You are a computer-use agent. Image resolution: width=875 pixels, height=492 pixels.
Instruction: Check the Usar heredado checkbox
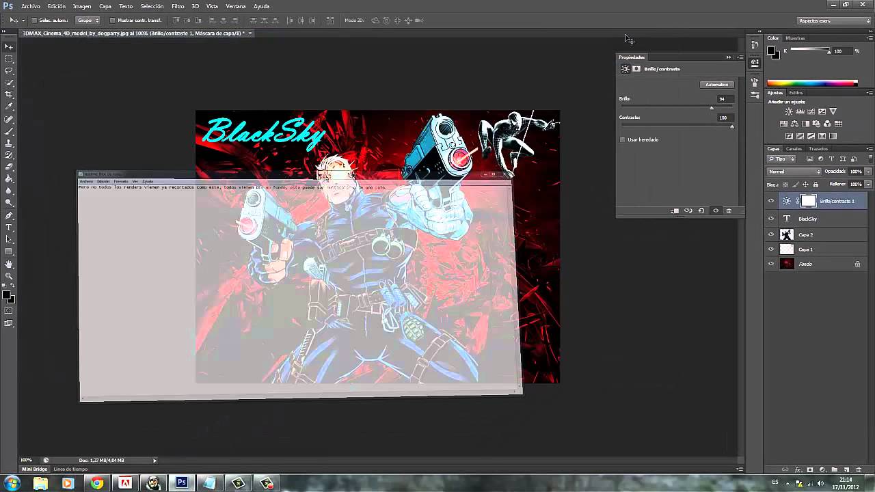[623, 139]
